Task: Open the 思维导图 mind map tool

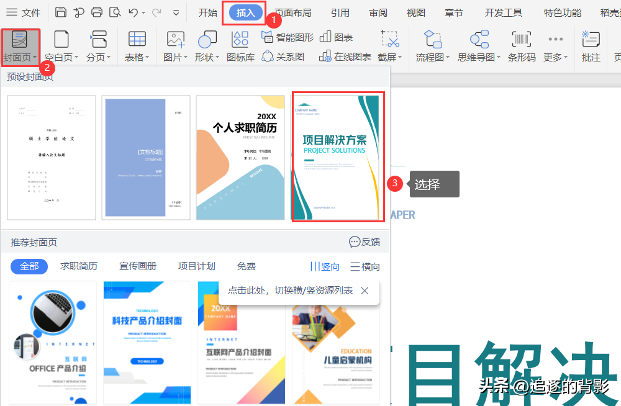Action: point(479,47)
